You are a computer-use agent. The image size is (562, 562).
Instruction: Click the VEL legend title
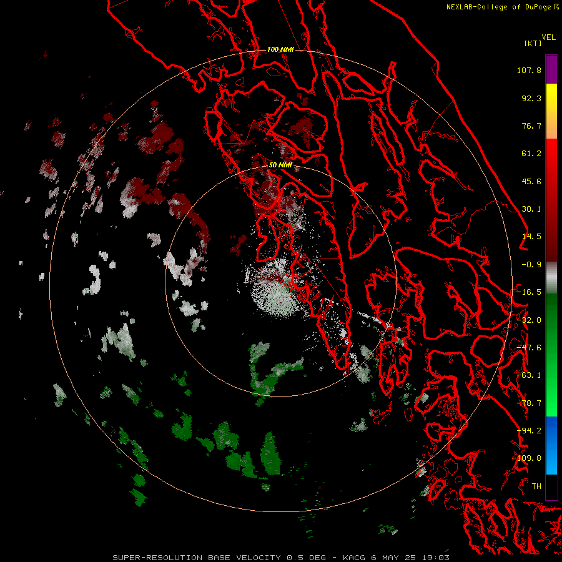(548, 37)
